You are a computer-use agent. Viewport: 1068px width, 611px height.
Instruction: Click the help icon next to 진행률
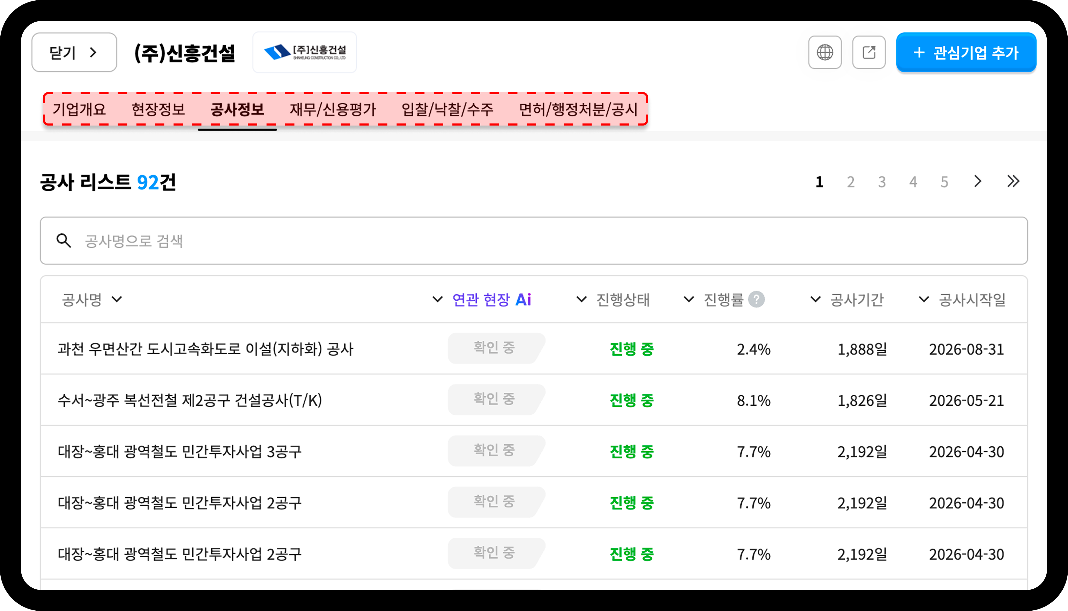tap(756, 300)
